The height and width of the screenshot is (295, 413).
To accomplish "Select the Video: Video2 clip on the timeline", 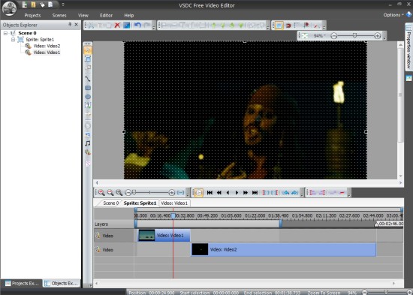I will click(x=284, y=249).
